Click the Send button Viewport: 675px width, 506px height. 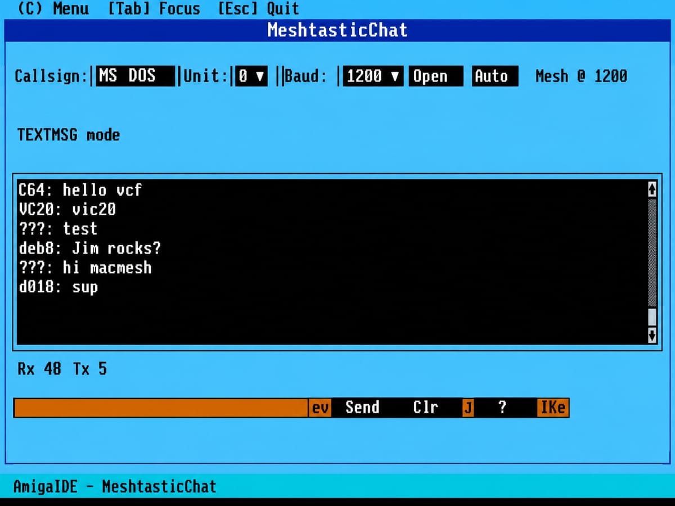pyautogui.click(x=362, y=408)
